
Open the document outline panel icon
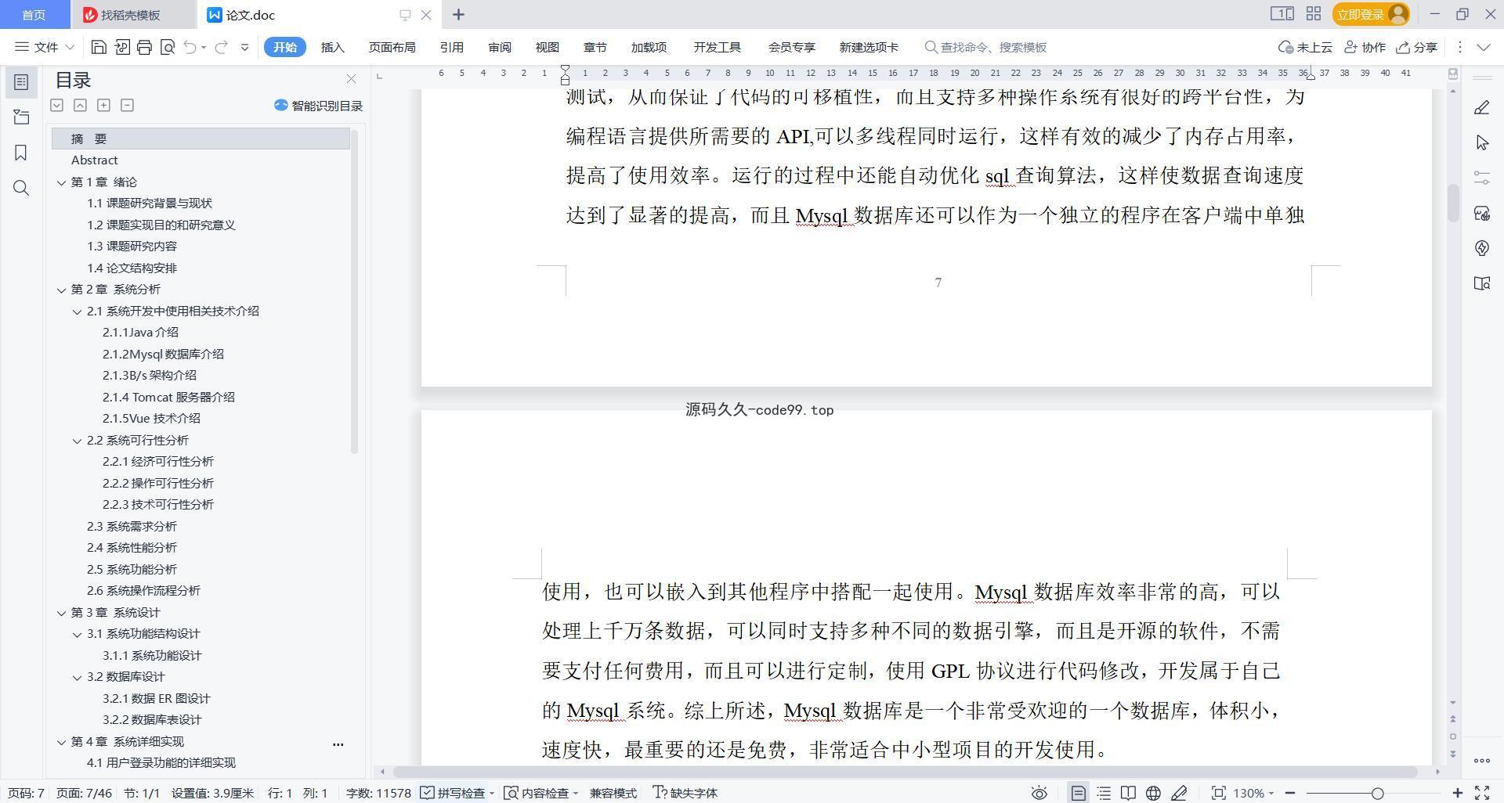point(21,82)
